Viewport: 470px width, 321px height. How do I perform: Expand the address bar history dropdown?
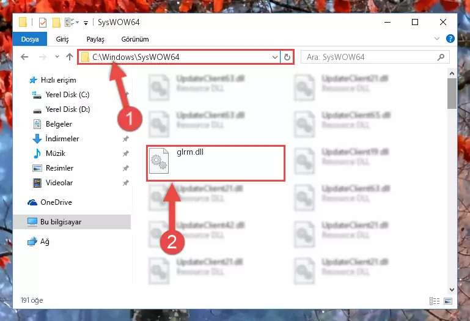tap(274, 57)
